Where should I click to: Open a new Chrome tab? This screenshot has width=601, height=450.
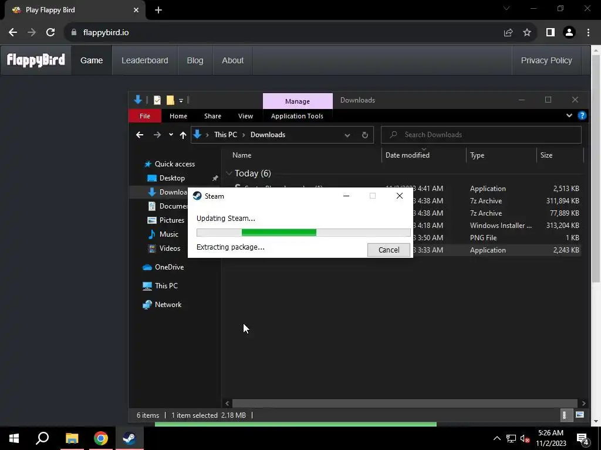click(158, 11)
